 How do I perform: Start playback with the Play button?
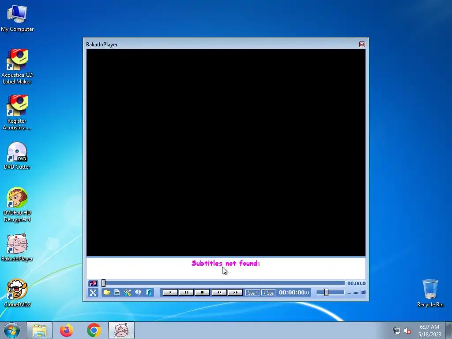(x=170, y=293)
